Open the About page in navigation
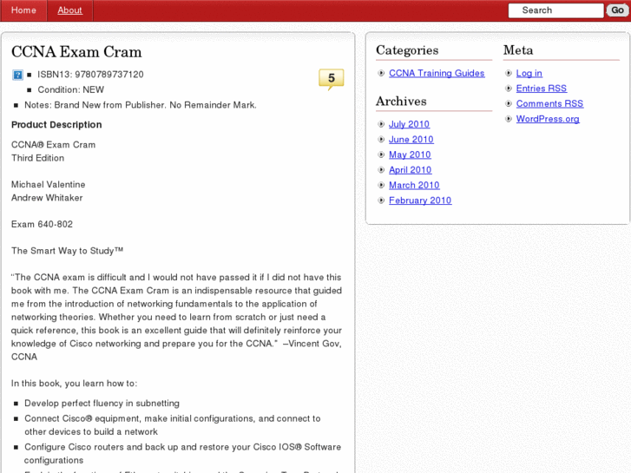The image size is (631, 473). pos(69,10)
